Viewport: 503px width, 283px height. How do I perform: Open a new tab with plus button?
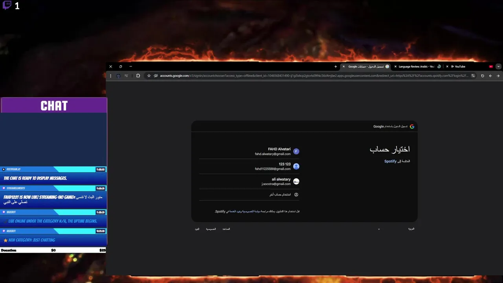click(336, 66)
